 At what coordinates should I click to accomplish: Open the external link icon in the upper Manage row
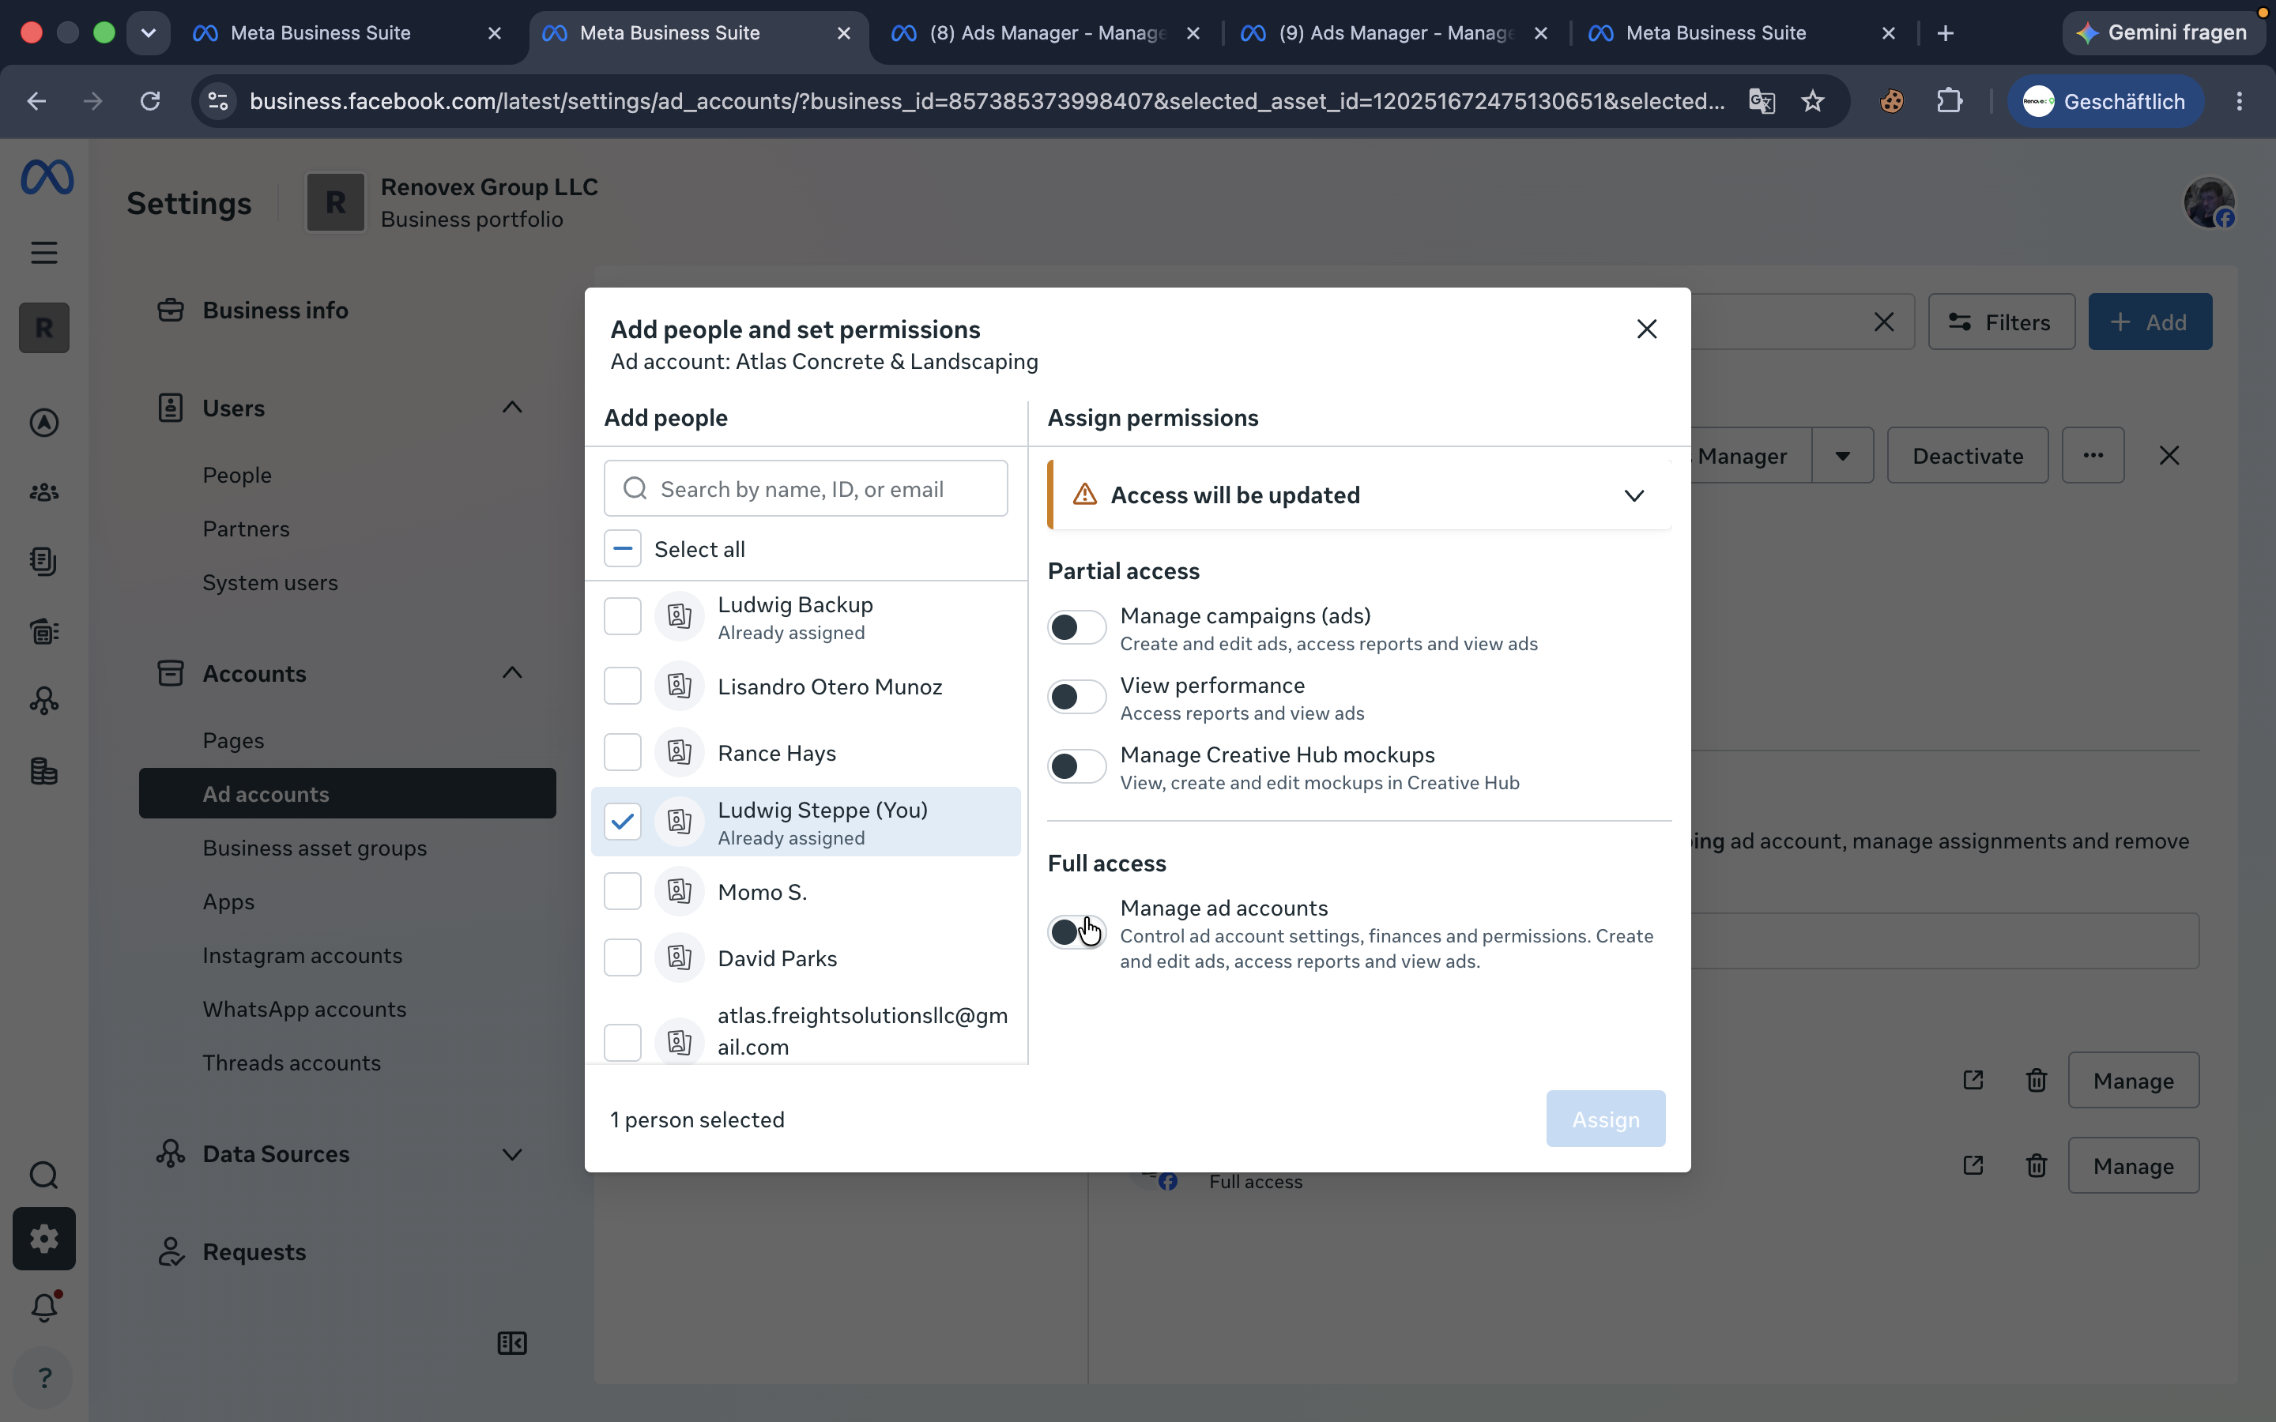(x=1973, y=1081)
